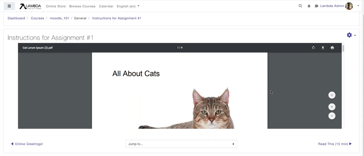Zoom out of the PDF
This screenshot has height=156, width=364.
coord(332,116)
